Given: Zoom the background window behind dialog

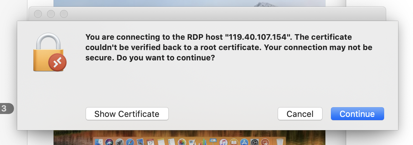Looking at the screenshot, I should coord(64,14).
